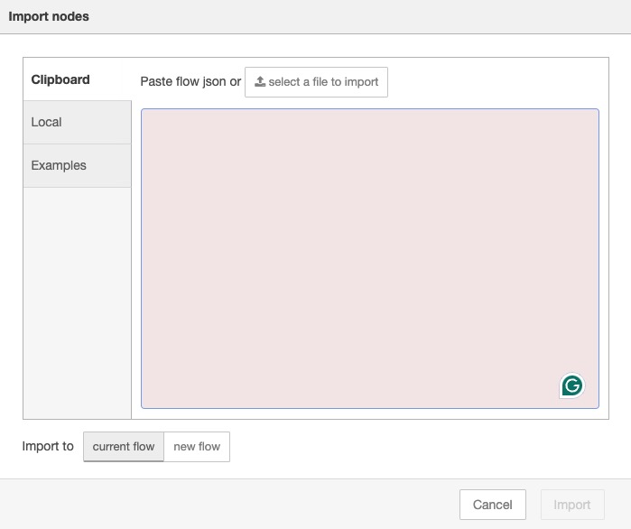Viewport: 631px width, 529px height.
Task: Click the "Import nodes" dialog title
Action: pyautogui.click(x=49, y=16)
